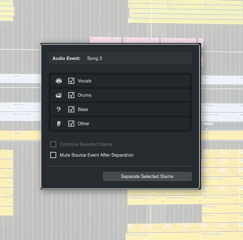Toggle the Other stem checkbox
The image size is (243, 240).
(x=71, y=124)
